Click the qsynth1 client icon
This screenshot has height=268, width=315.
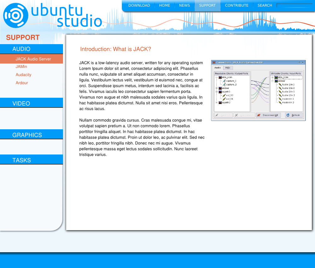220,92
